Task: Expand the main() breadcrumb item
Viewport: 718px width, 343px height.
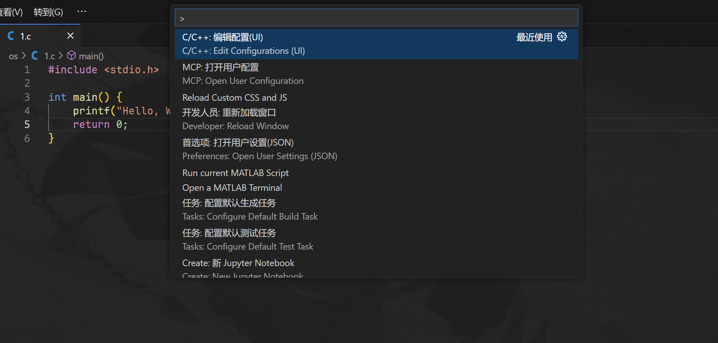Action: coord(91,56)
